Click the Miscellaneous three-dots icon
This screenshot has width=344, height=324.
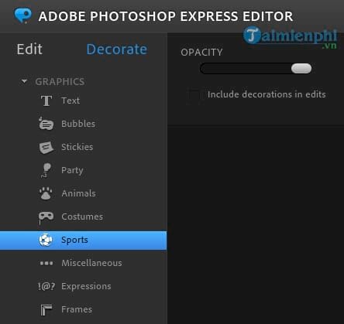tap(46, 263)
